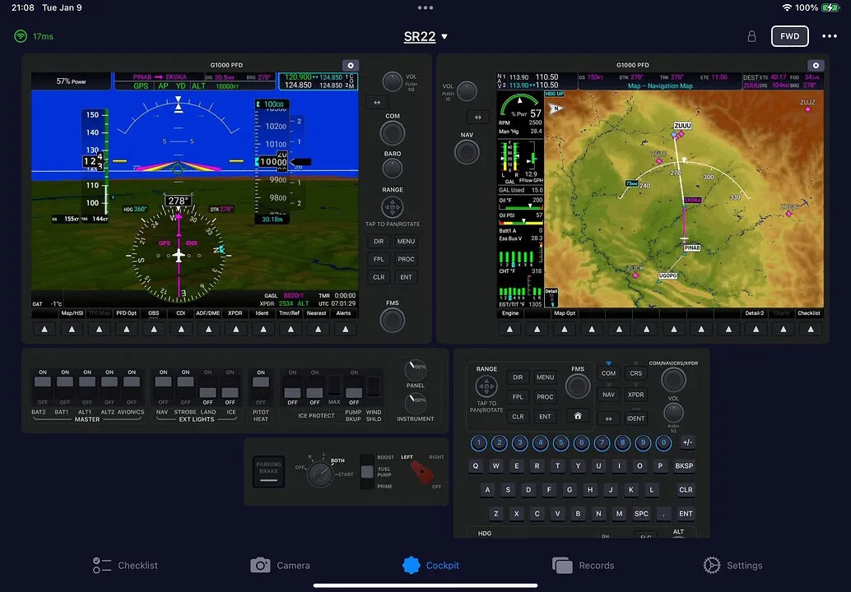Screen dimensions: 851x592
Task: Tap the MFD NAV knob
Action: point(467,152)
